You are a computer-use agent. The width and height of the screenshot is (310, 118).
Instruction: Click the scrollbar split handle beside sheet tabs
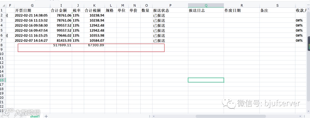coord(150,116)
